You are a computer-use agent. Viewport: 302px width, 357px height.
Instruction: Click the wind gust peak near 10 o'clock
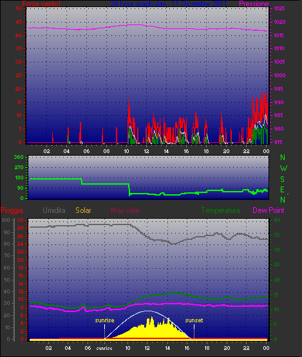tap(129, 99)
